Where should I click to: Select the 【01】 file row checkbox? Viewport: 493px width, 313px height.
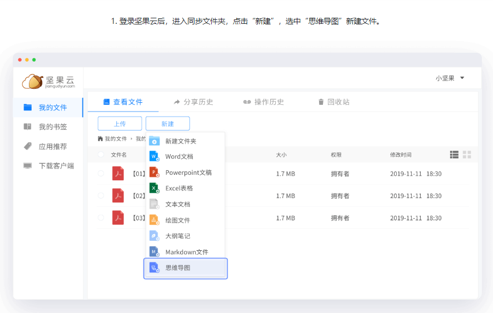tap(101, 173)
